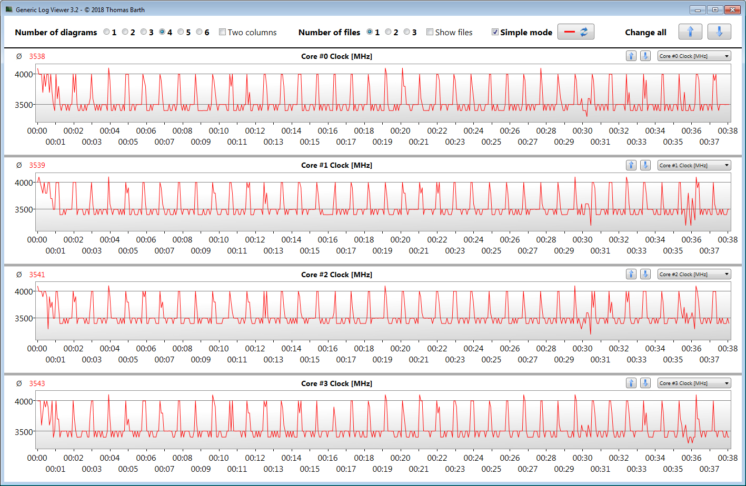Screen dimensions: 746x486
Task: Open the Core #0 Clock dropdown
Action: [694, 56]
